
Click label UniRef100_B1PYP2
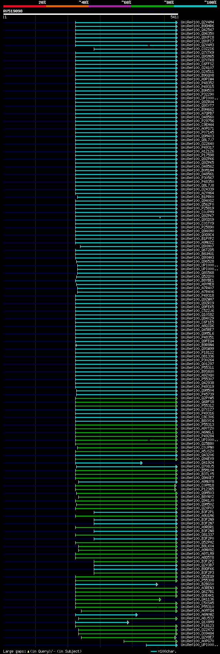197,238
